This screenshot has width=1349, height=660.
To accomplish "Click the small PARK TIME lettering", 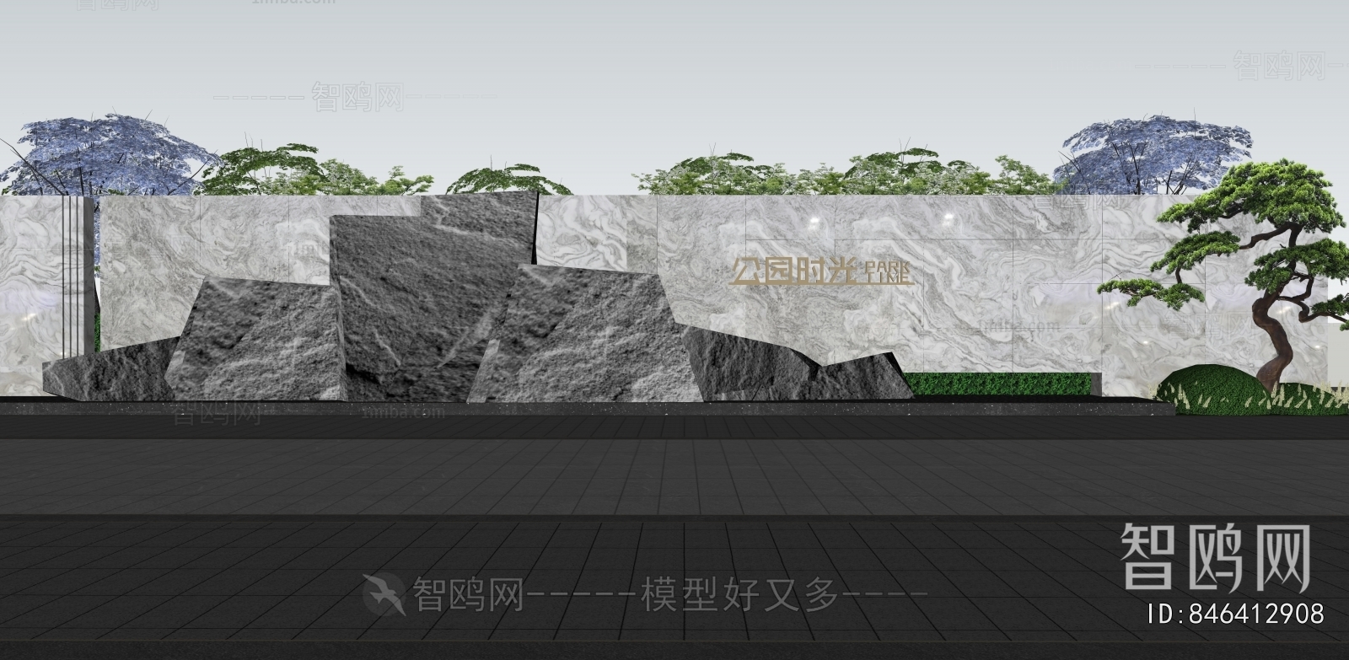I will coord(888,272).
